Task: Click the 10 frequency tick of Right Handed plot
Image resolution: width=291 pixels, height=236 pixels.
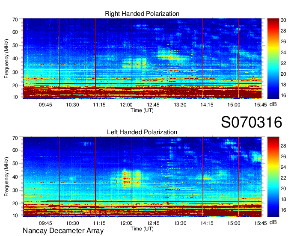Action: (x=15, y=97)
